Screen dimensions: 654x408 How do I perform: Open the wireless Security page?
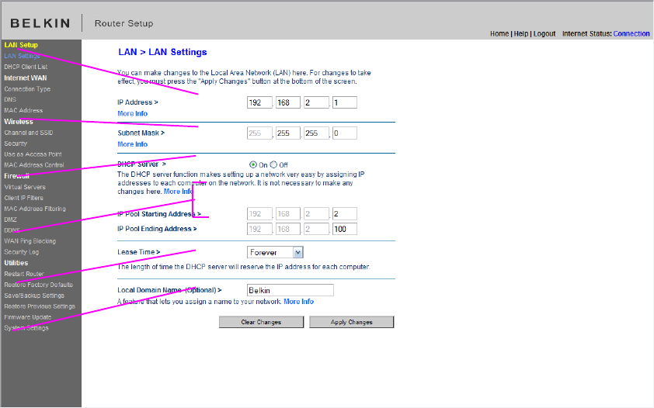(x=16, y=143)
